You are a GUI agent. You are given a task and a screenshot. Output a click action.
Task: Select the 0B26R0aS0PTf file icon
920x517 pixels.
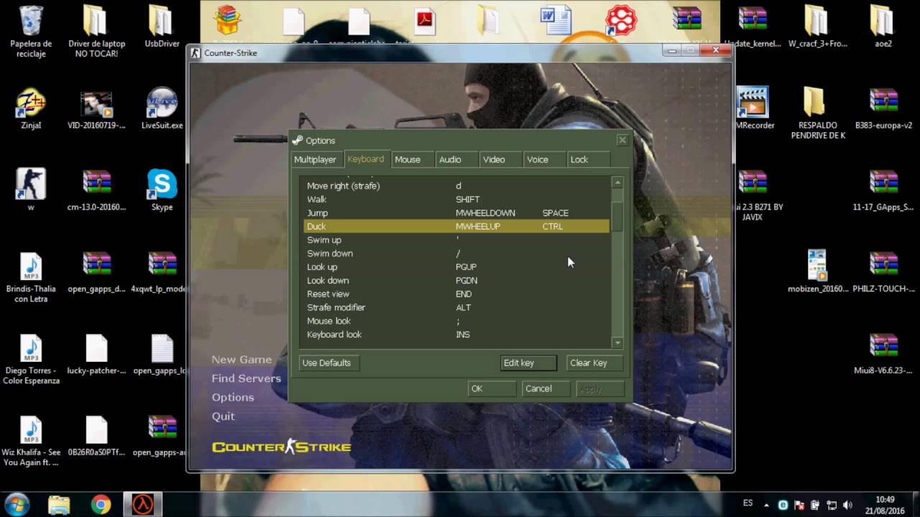96,431
